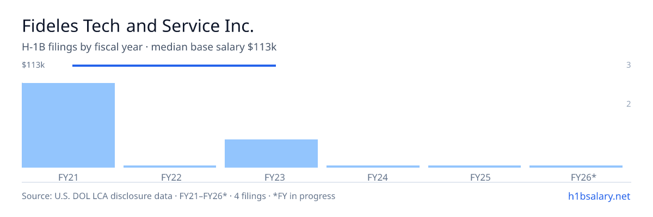Open the h1bsalary.net link
This screenshot has width=653, height=217.
click(599, 196)
